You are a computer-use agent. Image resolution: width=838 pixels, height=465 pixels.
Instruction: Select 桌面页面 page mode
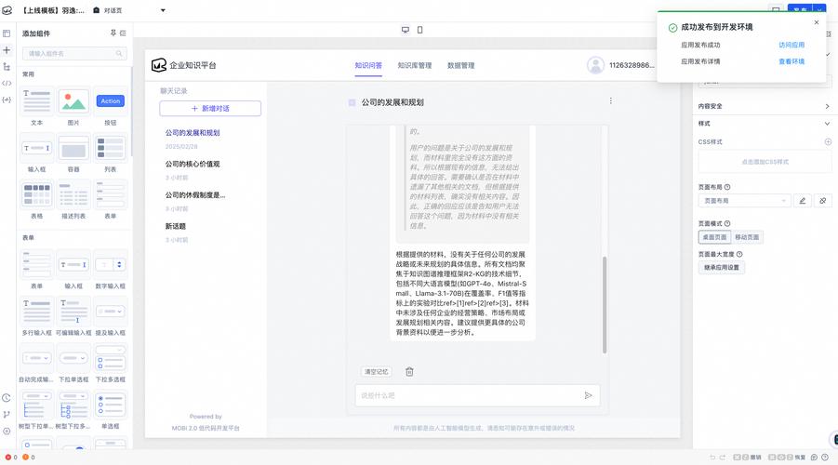714,237
